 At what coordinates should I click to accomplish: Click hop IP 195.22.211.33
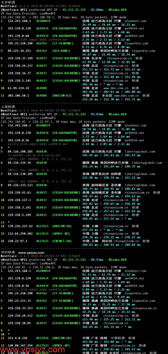(x=19, y=301)
